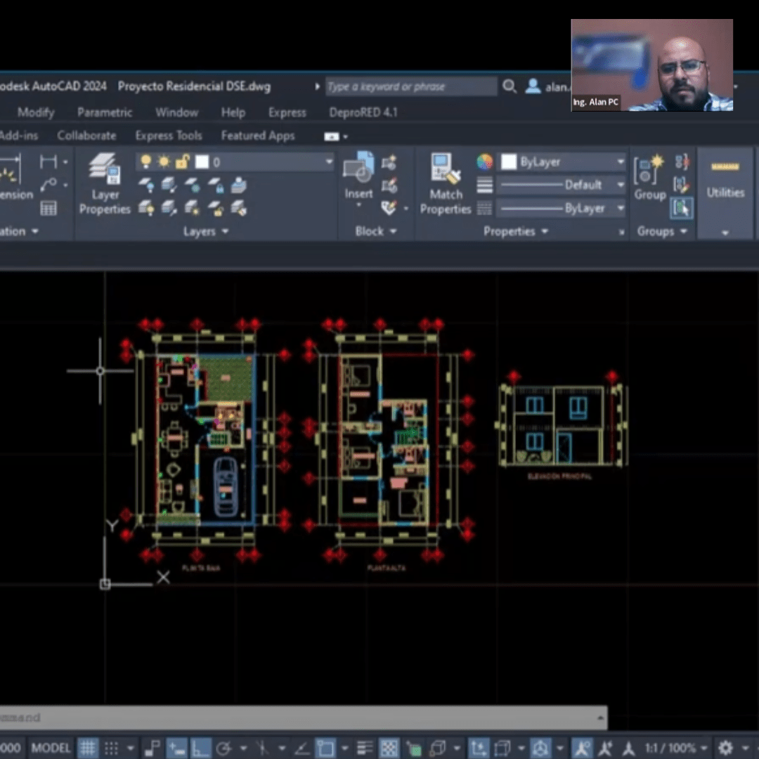Toggle Ortho mode in status bar
The height and width of the screenshot is (759, 759).
(200, 748)
